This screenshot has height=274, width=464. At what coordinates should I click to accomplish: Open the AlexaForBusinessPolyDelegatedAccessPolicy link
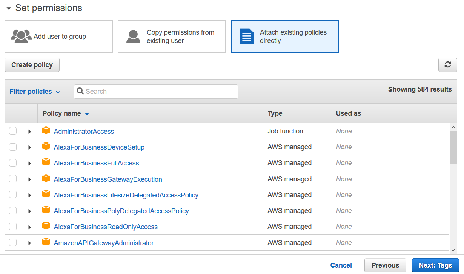click(121, 211)
